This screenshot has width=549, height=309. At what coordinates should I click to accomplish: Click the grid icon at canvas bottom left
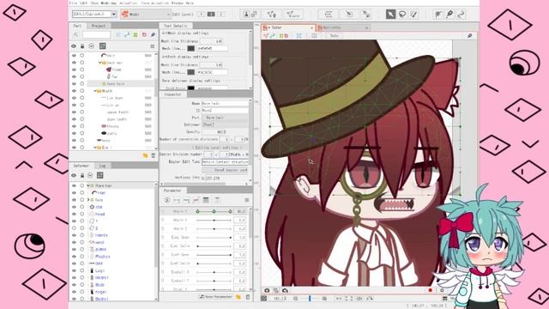[264, 299]
